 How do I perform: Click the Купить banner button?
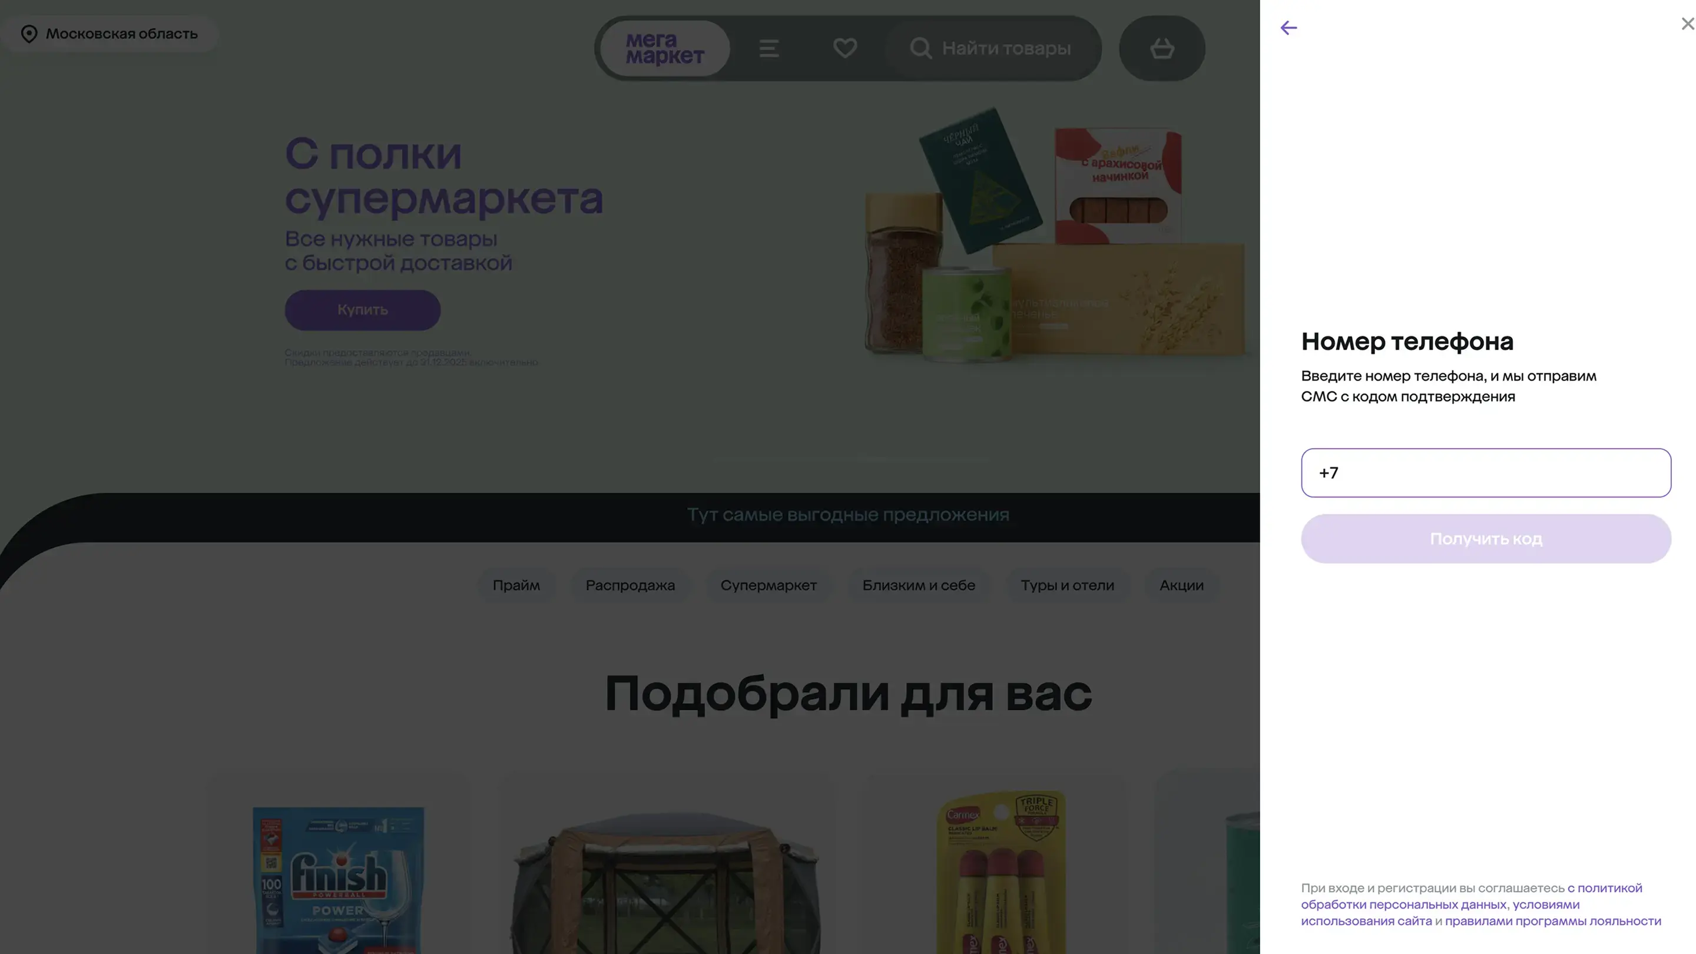click(362, 310)
